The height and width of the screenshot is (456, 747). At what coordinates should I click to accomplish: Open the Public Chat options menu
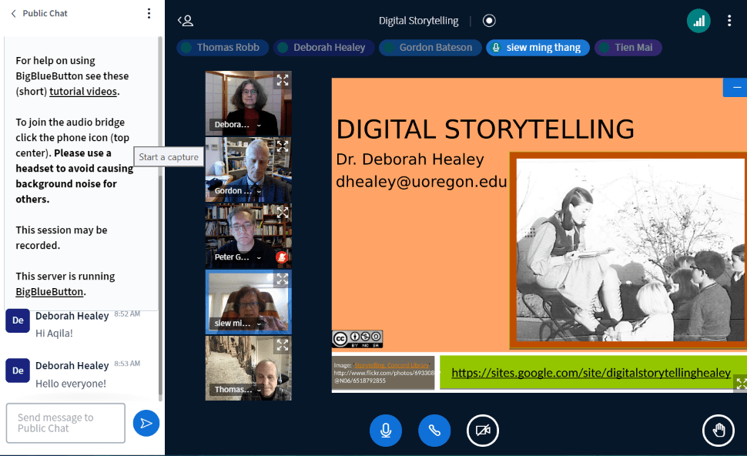tap(149, 14)
